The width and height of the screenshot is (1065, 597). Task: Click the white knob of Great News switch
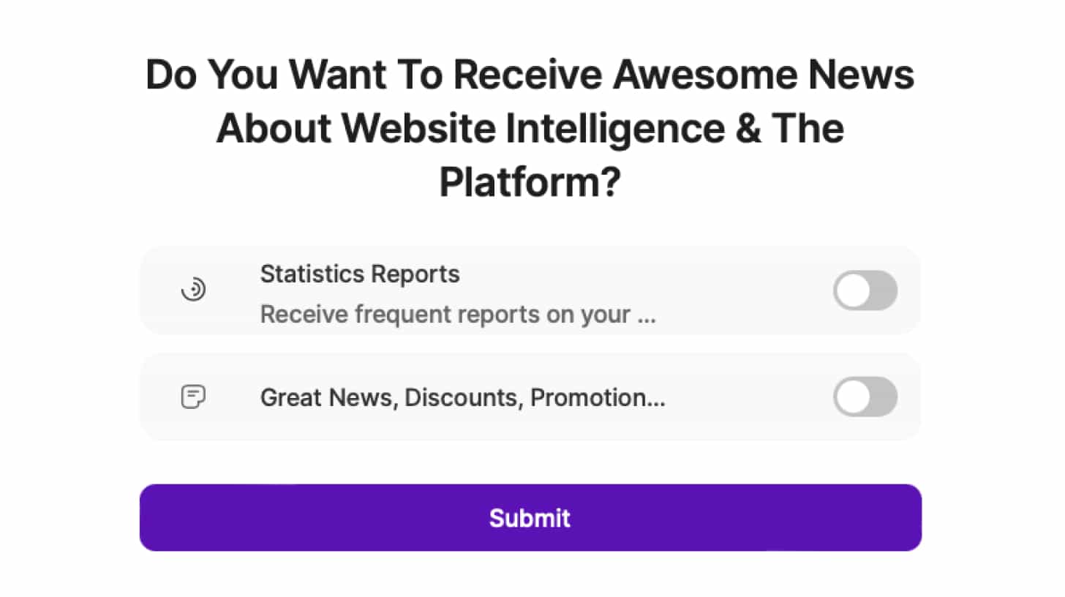click(853, 397)
